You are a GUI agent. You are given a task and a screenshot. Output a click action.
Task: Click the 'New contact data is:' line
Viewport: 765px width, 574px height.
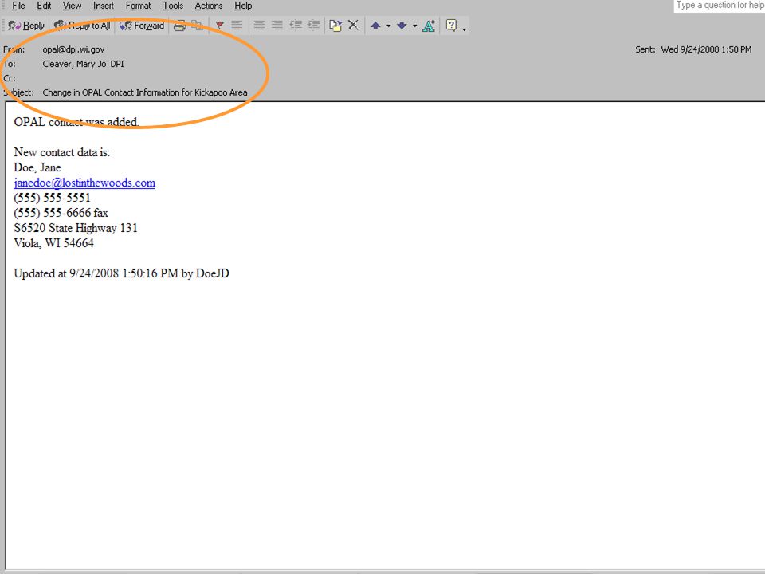tap(62, 152)
